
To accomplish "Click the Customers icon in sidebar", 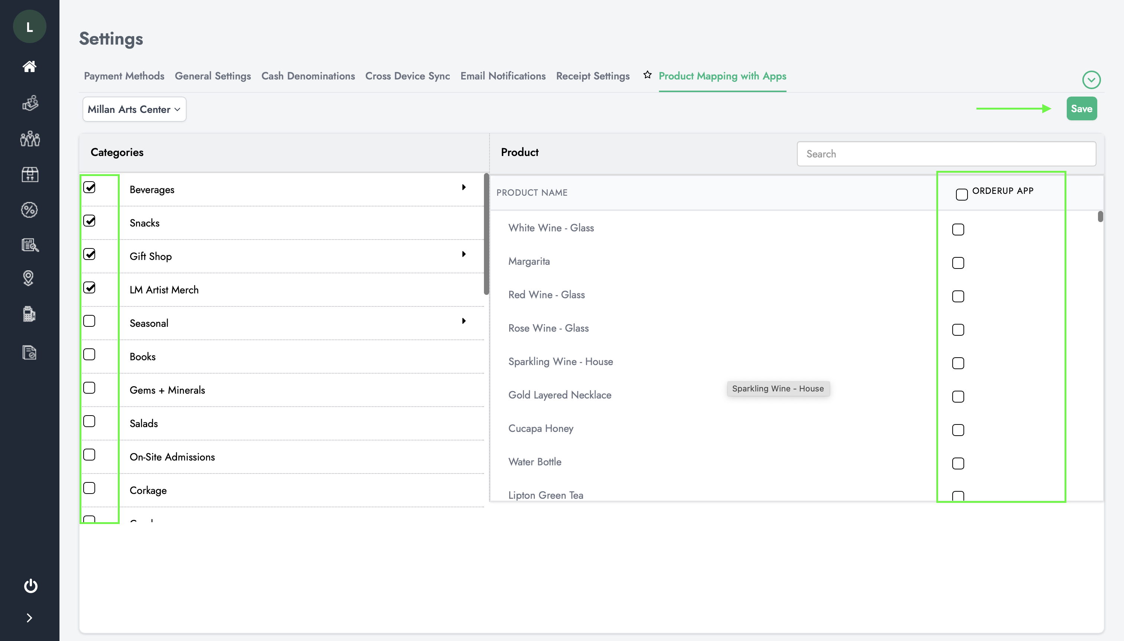I will point(30,138).
